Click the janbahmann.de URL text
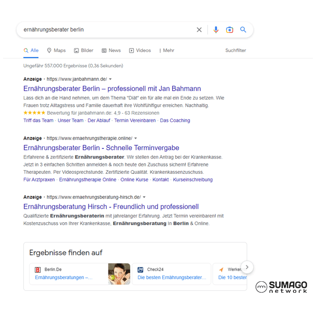 pos(77,79)
